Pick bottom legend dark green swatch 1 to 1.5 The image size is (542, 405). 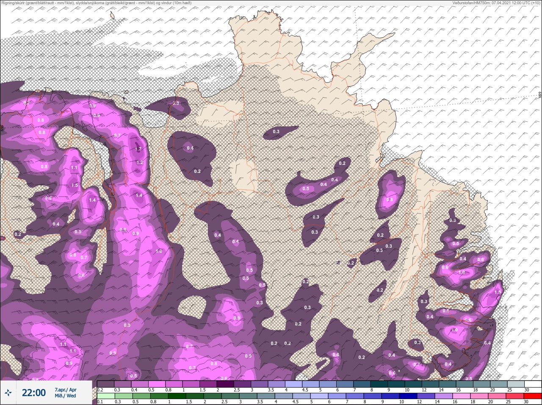177,396
